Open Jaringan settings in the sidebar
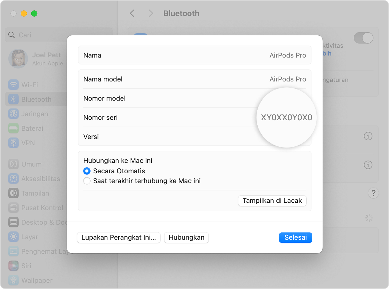 (35, 114)
